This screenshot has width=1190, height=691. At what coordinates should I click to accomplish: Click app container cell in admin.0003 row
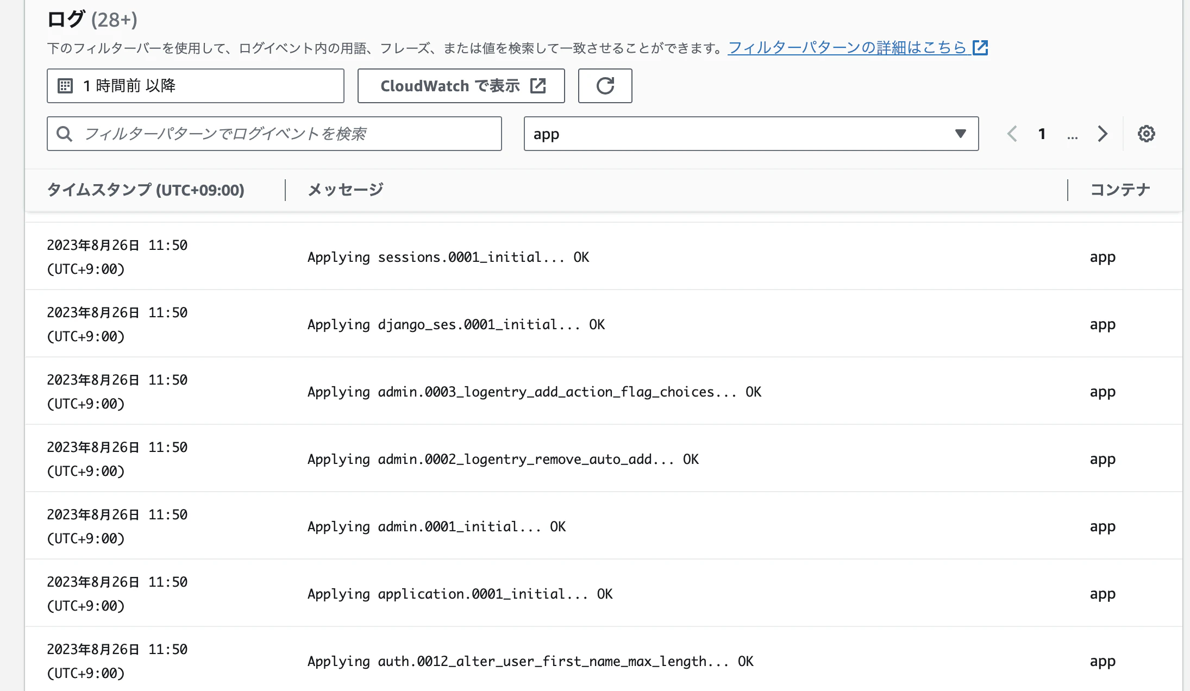click(x=1103, y=392)
